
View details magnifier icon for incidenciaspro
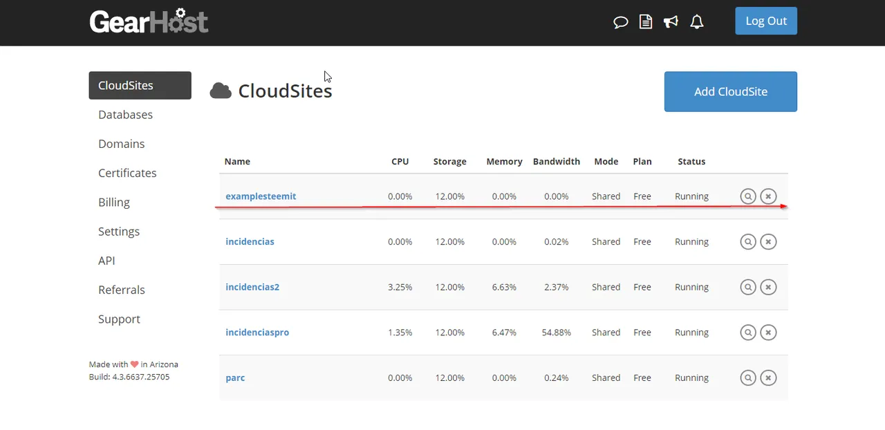click(748, 333)
